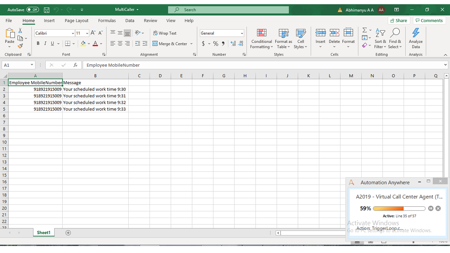The image size is (450, 253).
Task: Click the Save icon in title bar
Action: [x=47, y=10]
